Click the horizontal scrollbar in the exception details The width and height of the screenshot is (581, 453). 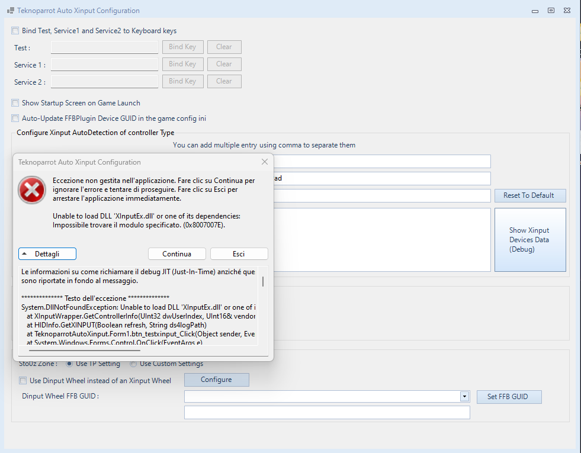coord(85,349)
